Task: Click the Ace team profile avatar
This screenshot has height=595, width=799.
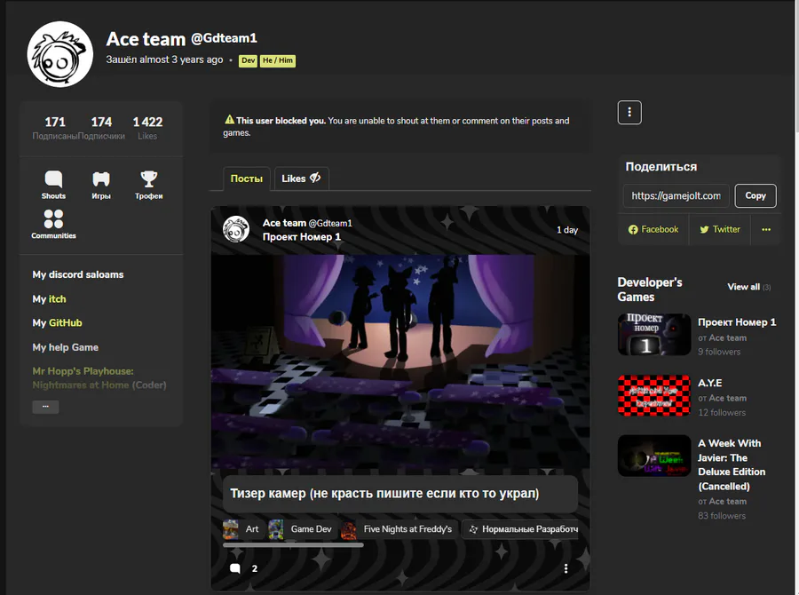Action: (x=60, y=54)
